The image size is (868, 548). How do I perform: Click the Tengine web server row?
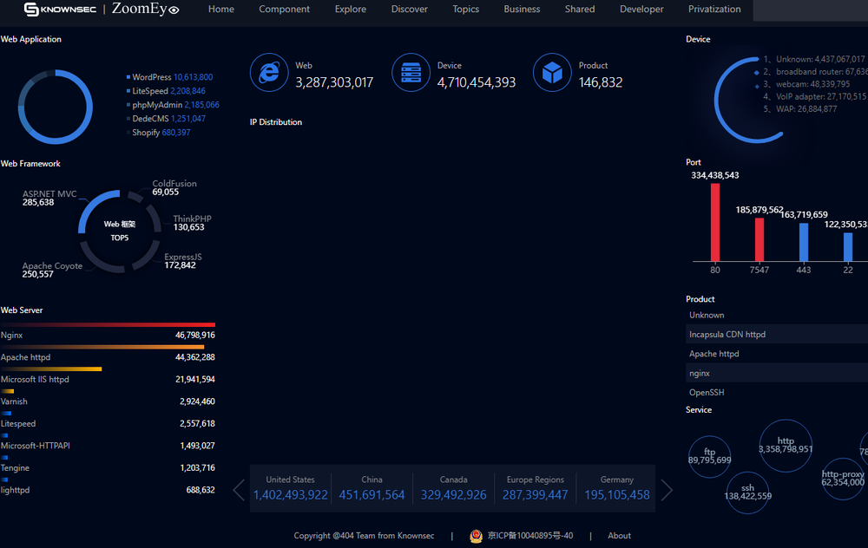click(108, 468)
